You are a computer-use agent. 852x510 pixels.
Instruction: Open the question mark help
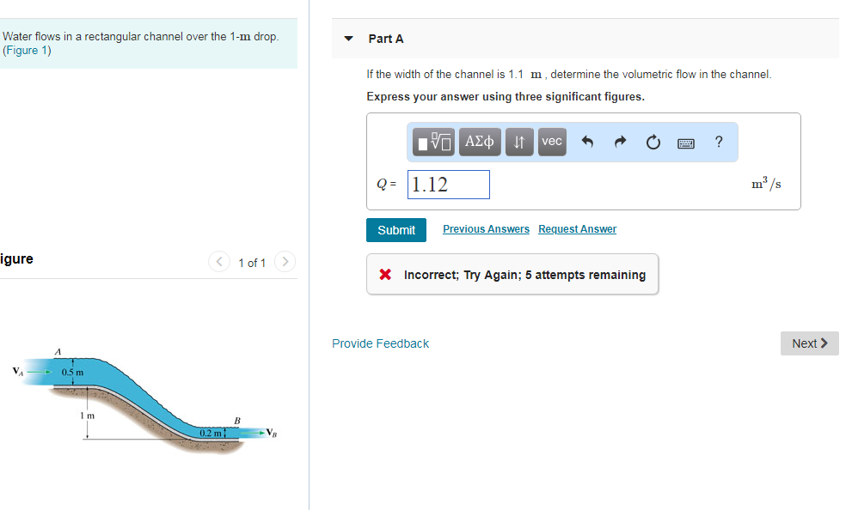[719, 142]
